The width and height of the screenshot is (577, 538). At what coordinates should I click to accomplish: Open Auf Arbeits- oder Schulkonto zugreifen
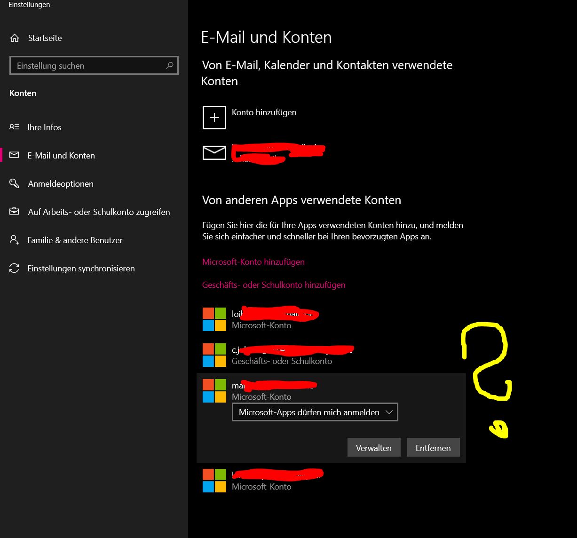pos(99,212)
